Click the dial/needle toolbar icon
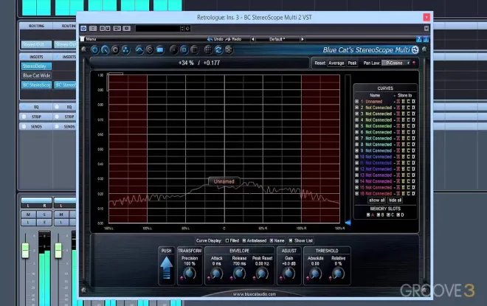The height and width of the screenshot is (306, 487). coord(105,49)
